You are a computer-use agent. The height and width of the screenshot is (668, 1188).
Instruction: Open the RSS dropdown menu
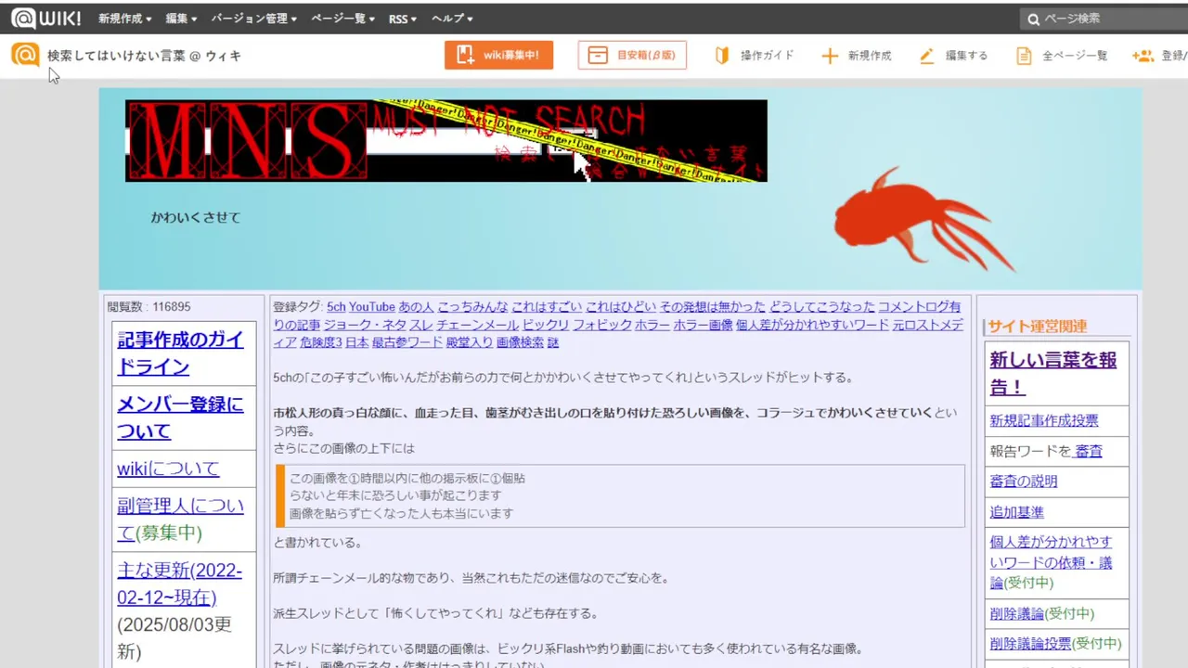click(x=403, y=19)
